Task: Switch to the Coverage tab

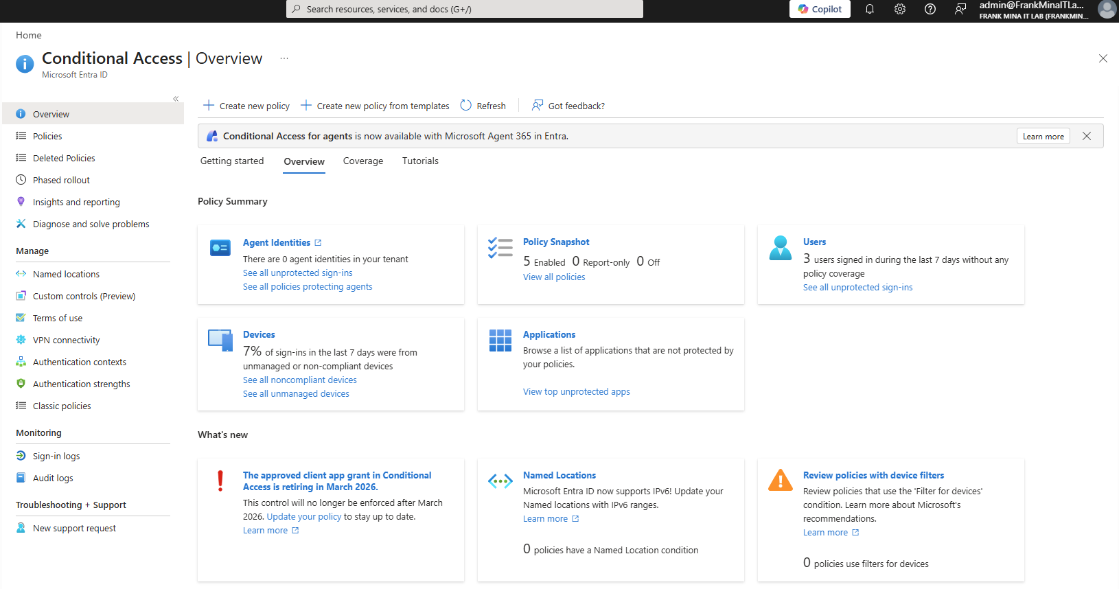Action: tap(363, 161)
